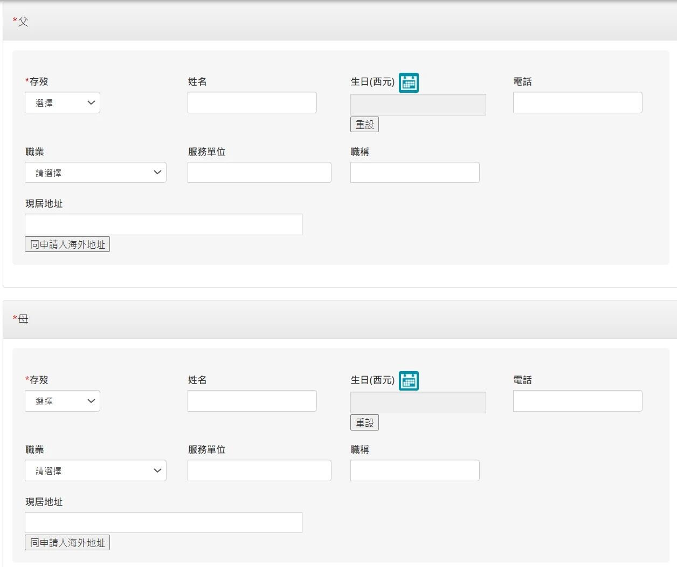Click the father's 職稱 input field
This screenshot has width=677, height=567.
pyautogui.click(x=415, y=173)
